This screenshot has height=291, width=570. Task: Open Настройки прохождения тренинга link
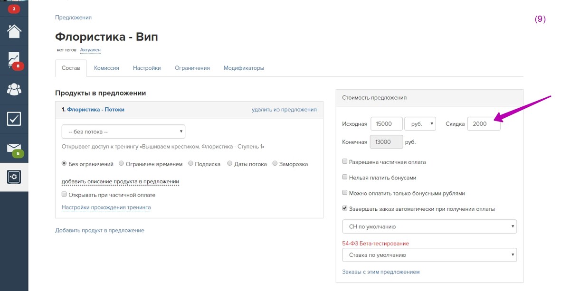coord(106,207)
